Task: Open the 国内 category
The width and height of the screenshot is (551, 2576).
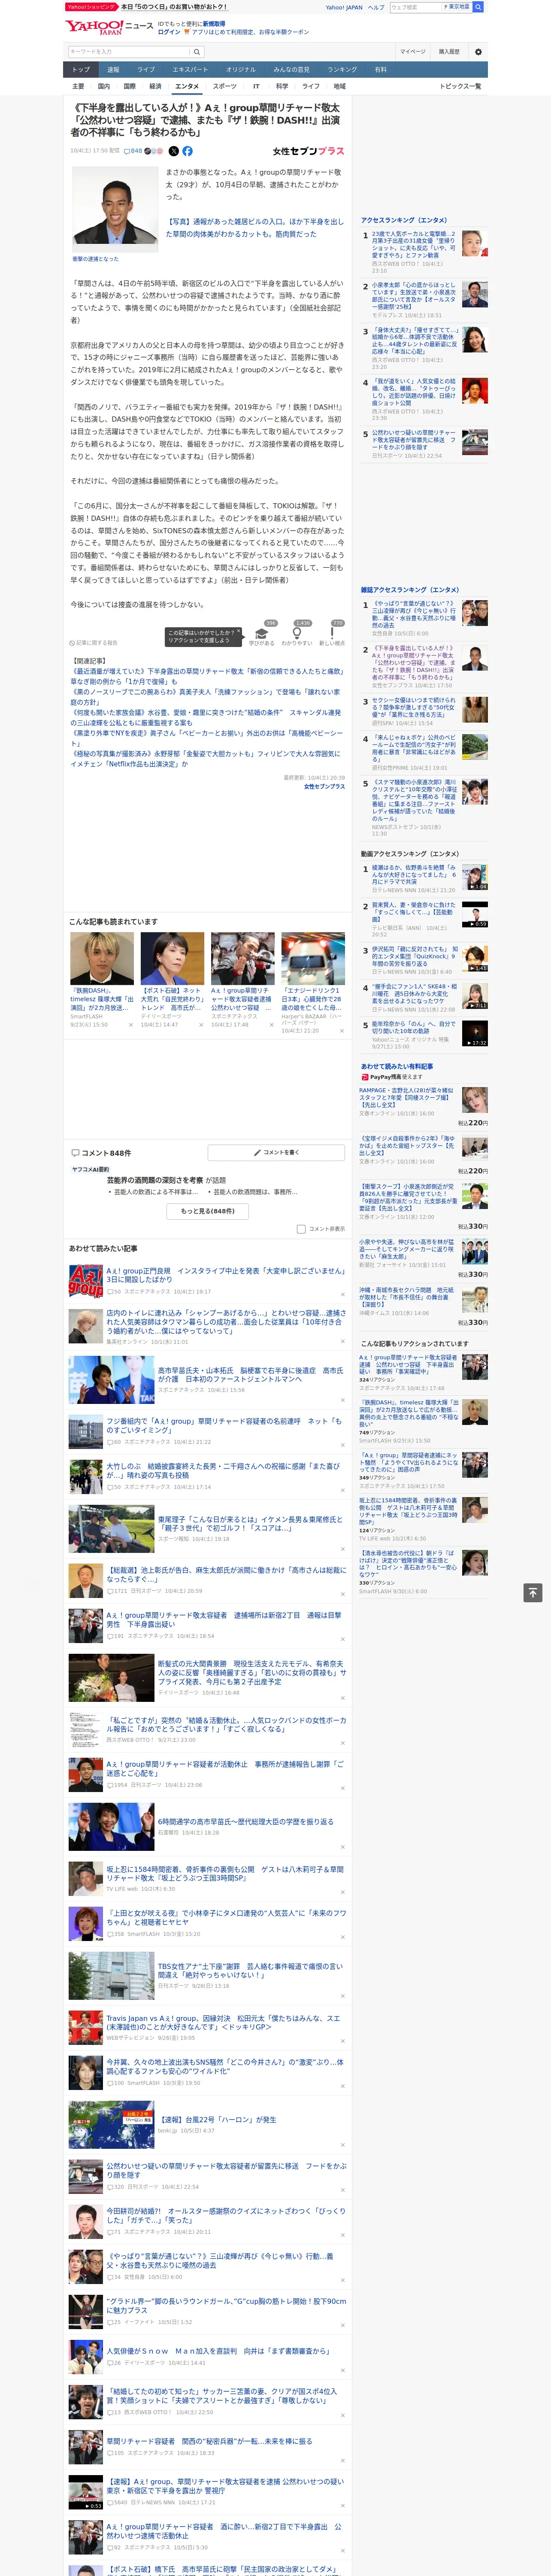Action: [104, 86]
